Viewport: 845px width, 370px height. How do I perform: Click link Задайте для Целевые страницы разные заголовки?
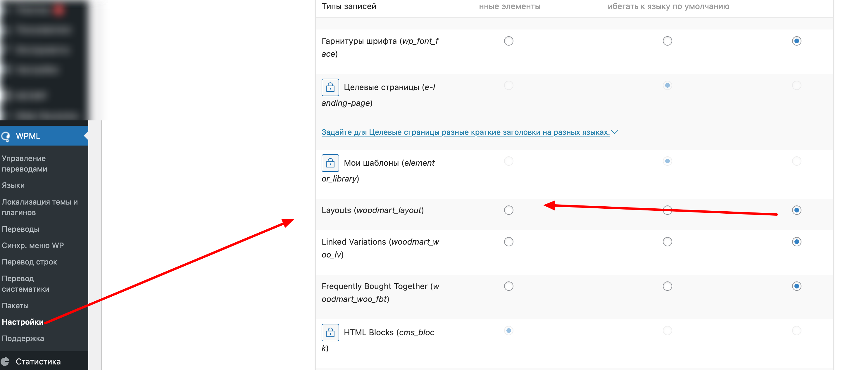(x=465, y=132)
